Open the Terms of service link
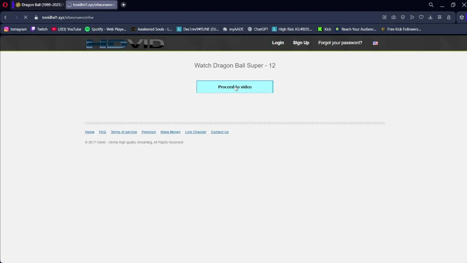 point(124,132)
